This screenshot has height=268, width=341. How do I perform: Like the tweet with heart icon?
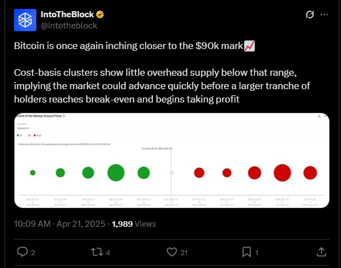tap(171, 252)
